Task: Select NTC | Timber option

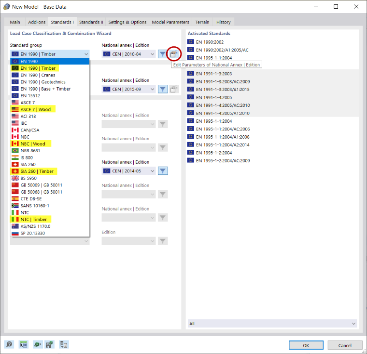Action: coord(50,220)
